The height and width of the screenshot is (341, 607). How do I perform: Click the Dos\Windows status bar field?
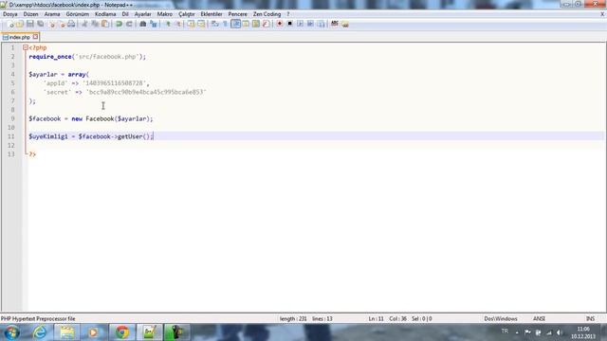501,318
